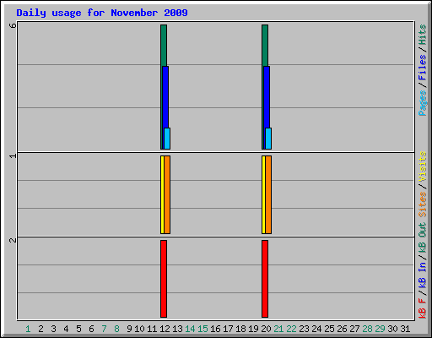Click day label '18' on the x-axis
432x338 pixels.
(x=240, y=329)
